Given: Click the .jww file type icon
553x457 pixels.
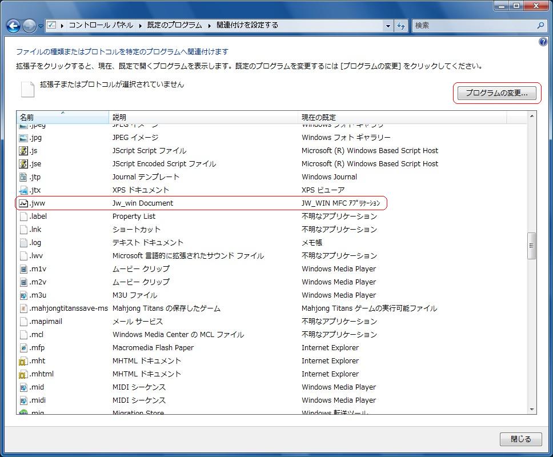Looking at the screenshot, I should pos(23,203).
